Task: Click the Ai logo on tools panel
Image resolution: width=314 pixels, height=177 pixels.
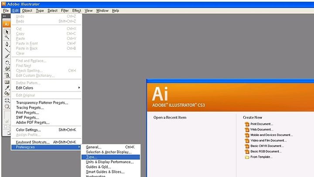Action: click(x=7, y=24)
